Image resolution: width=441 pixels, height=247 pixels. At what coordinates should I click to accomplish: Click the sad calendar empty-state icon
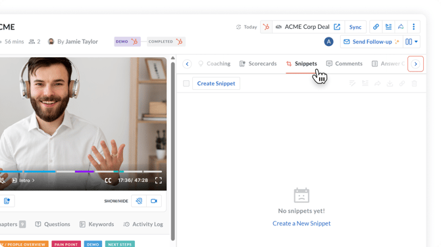point(301,195)
